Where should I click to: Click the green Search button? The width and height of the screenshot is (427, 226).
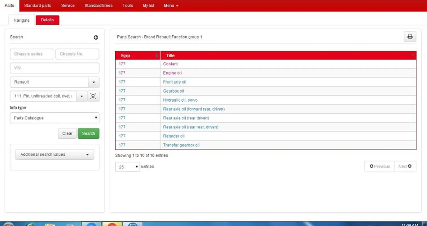pos(88,133)
